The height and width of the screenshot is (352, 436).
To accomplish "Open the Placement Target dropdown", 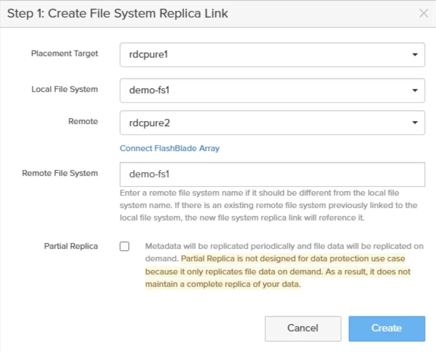I will point(272,54).
